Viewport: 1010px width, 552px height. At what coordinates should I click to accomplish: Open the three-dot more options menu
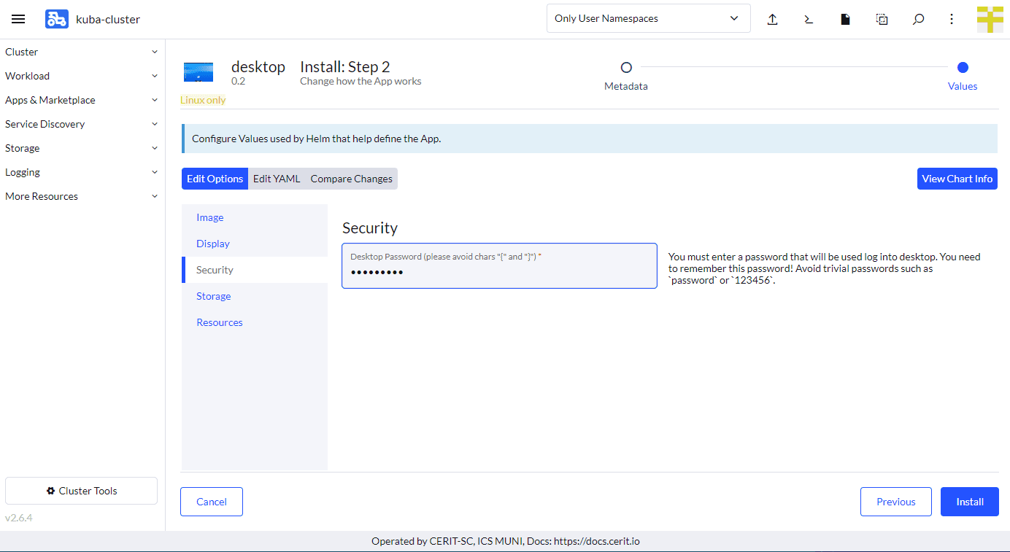(x=952, y=19)
